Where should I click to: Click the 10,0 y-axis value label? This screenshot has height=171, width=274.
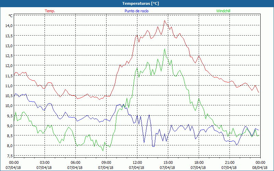click(x=8, y=106)
